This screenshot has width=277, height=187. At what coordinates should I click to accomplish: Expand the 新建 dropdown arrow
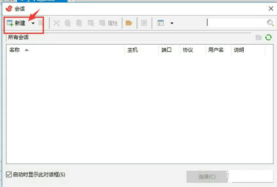click(x=33, y=23)
